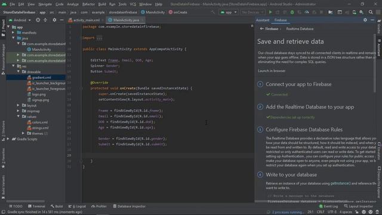This screenshot has height=215, width=382.
Task: Open the Profiler gauge icon in toolbar
Action: click(x=307, y=12)
